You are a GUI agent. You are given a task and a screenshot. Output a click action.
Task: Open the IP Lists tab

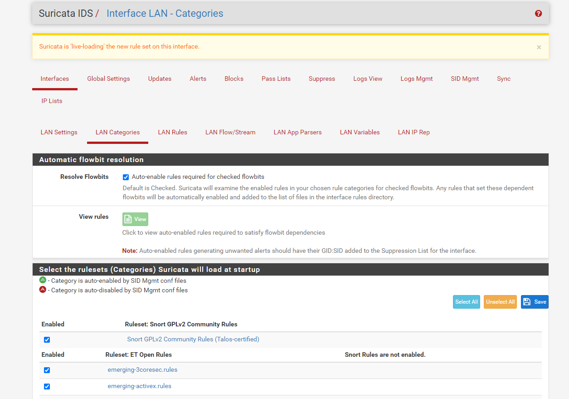click(52, 101)
